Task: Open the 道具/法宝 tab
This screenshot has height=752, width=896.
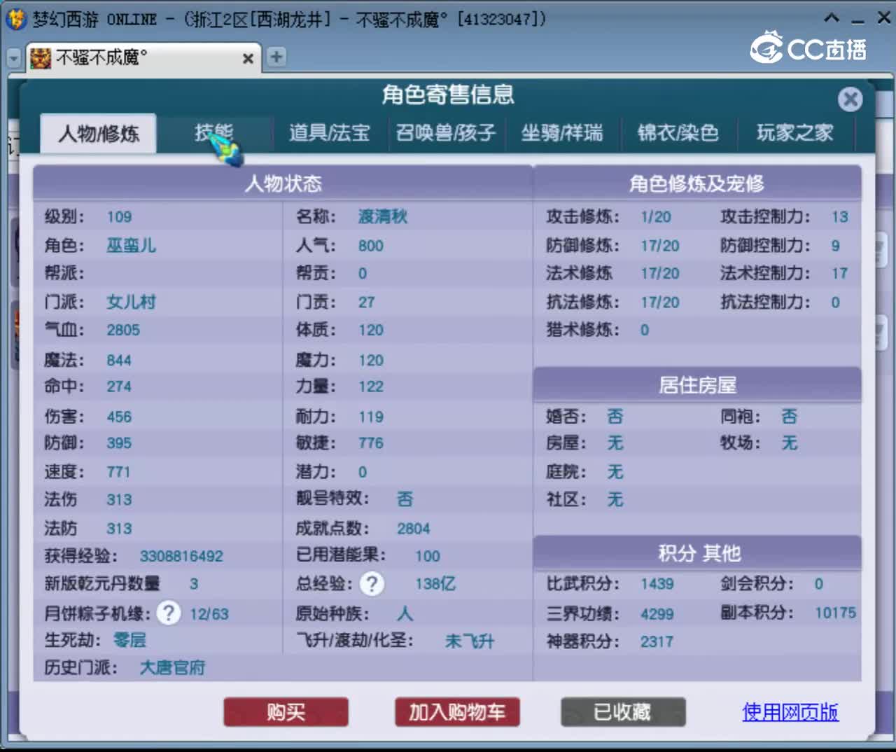Action: click(x=329, y=133)
